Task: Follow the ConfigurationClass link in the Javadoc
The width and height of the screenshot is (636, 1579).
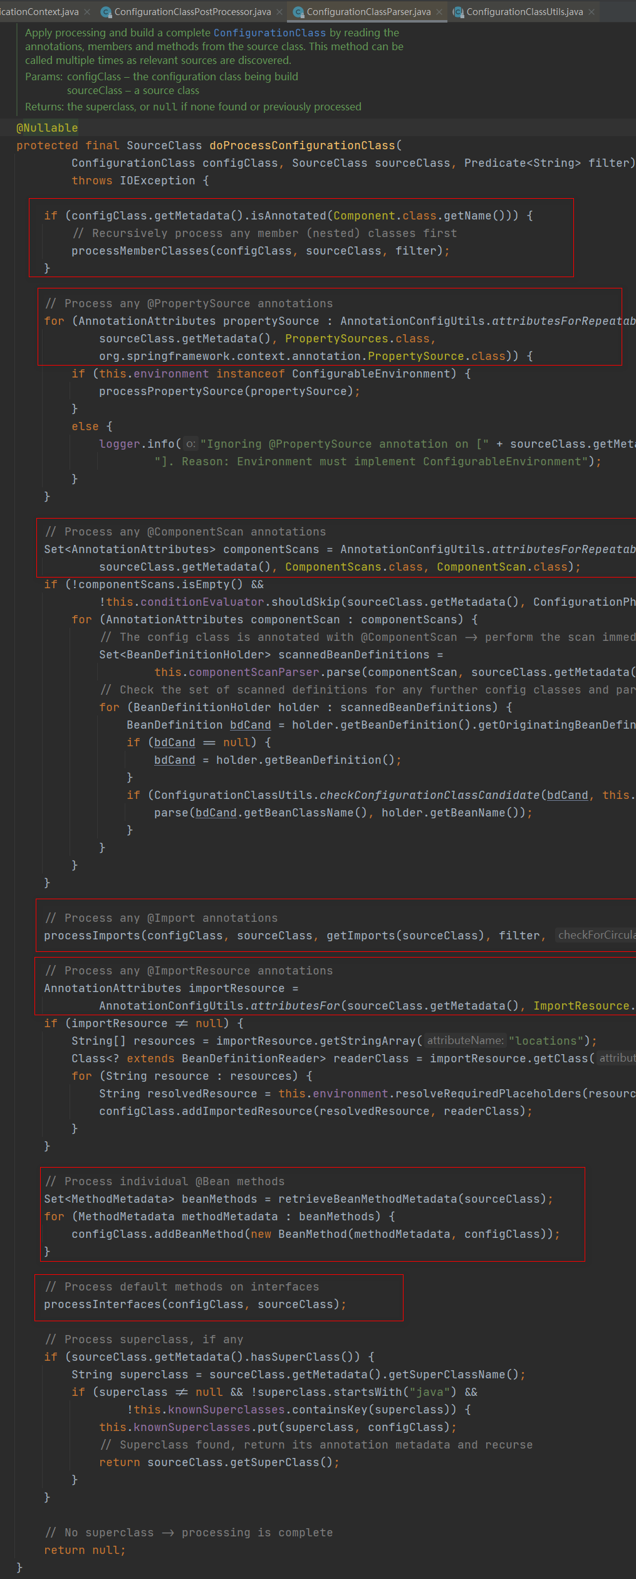Action: pyautogui.click(x=269, y=33)
